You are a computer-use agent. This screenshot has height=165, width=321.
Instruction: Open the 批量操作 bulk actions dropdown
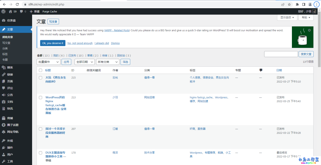pos(48,62)
